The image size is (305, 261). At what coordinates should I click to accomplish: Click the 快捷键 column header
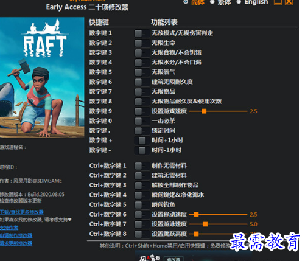[99, 22]
